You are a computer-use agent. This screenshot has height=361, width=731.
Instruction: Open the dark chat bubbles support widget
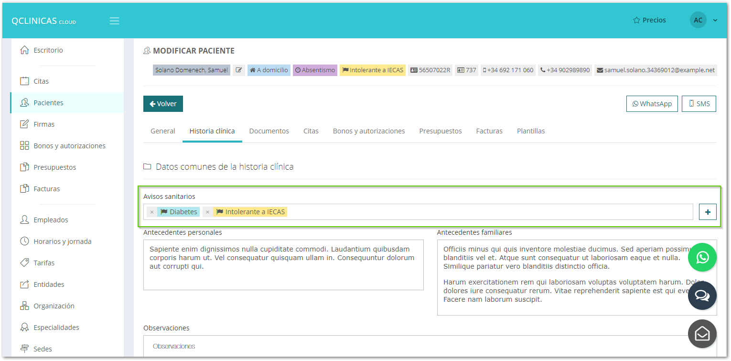[702, 295]
